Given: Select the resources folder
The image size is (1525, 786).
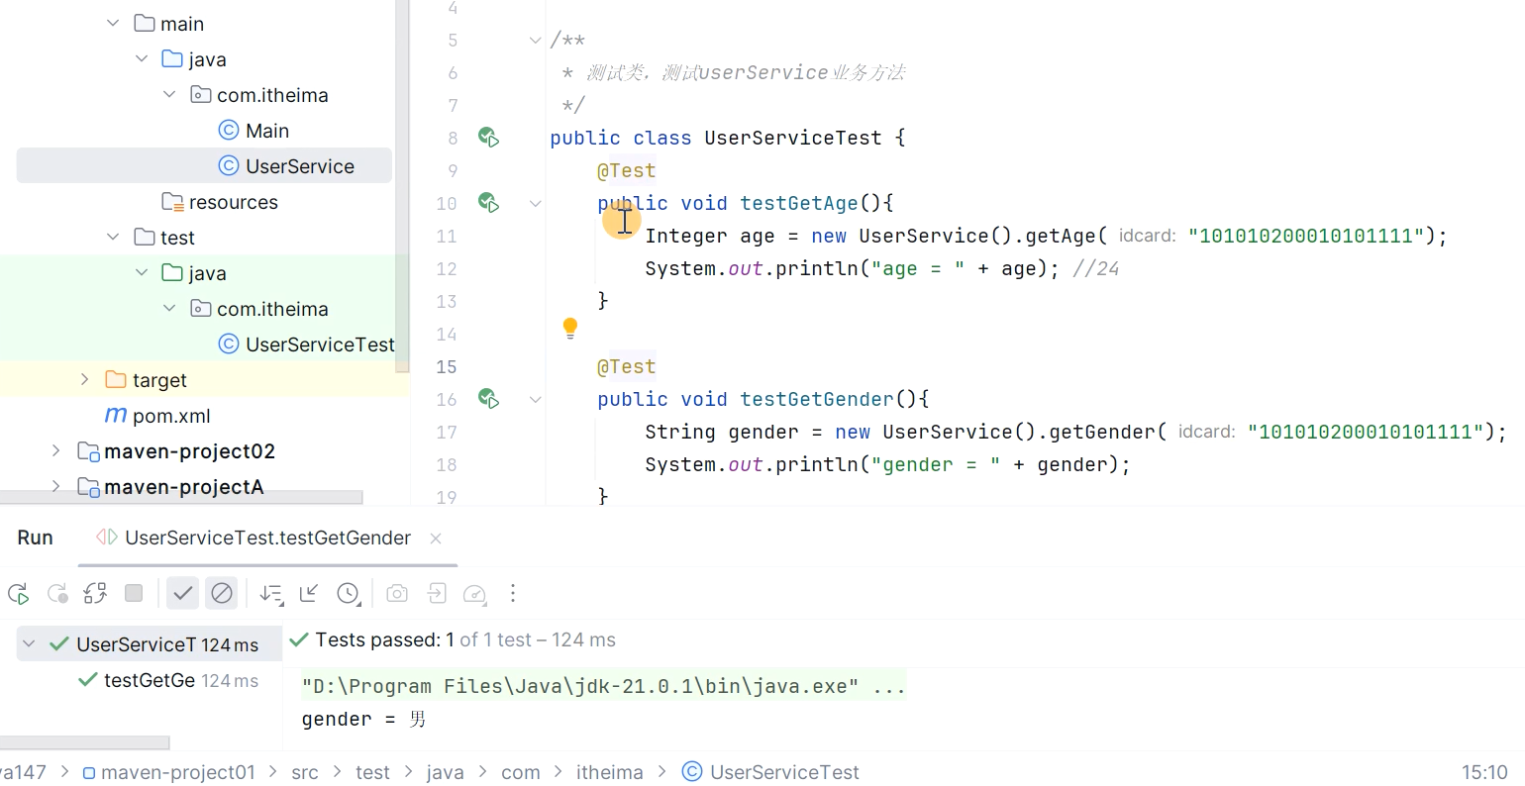Looking at the screenshot, I should tap(220, 202).
